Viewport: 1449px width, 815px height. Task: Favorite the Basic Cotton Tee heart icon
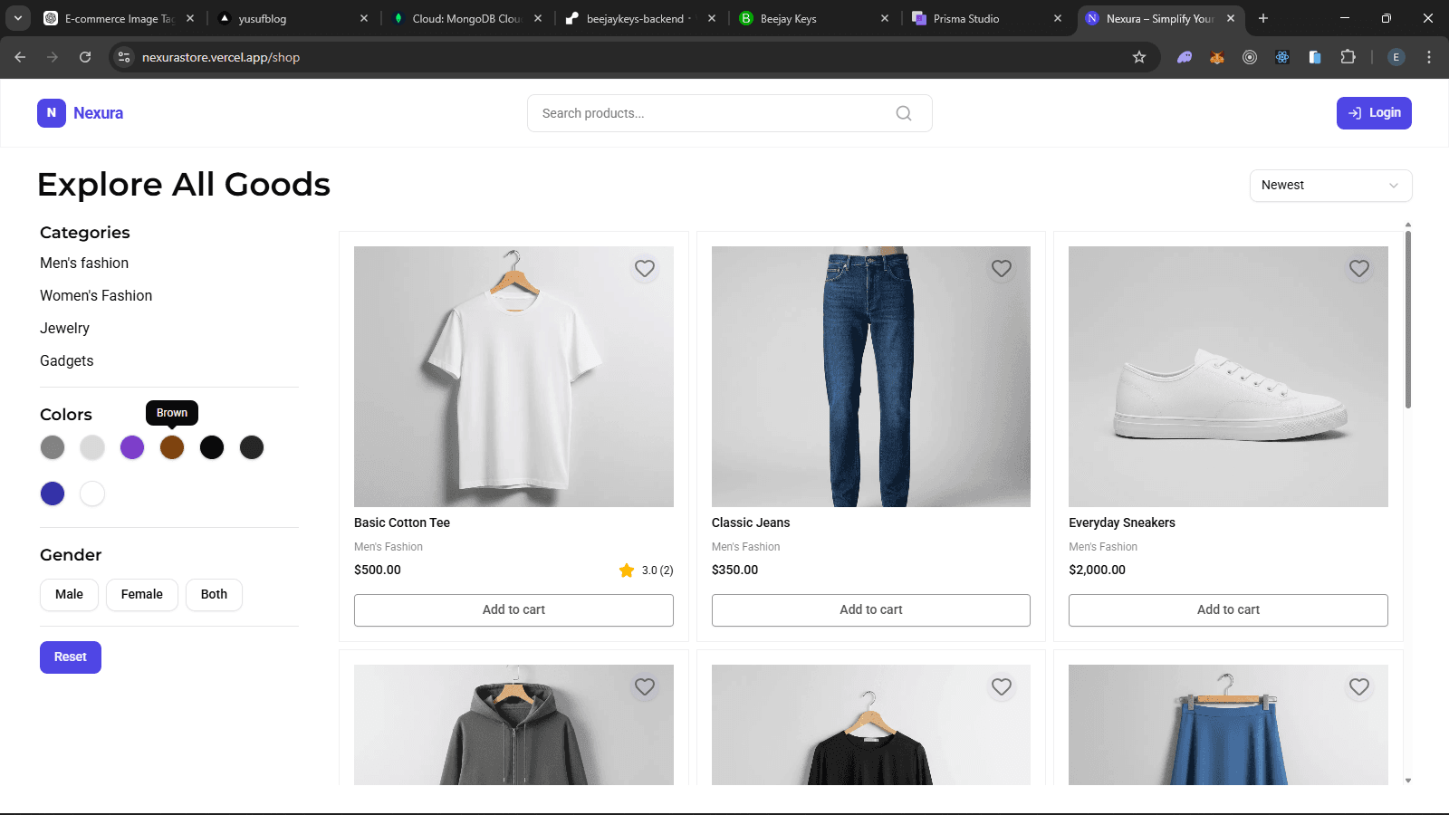click(x=645, y=268)
